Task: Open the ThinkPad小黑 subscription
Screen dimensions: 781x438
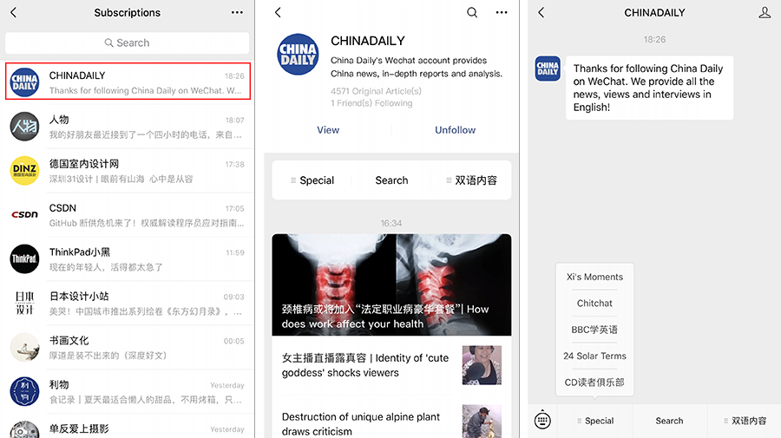Action: 128,258
